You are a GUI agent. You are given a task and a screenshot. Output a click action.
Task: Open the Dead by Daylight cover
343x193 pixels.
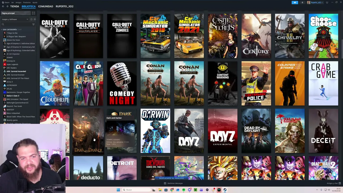point(256,131)
